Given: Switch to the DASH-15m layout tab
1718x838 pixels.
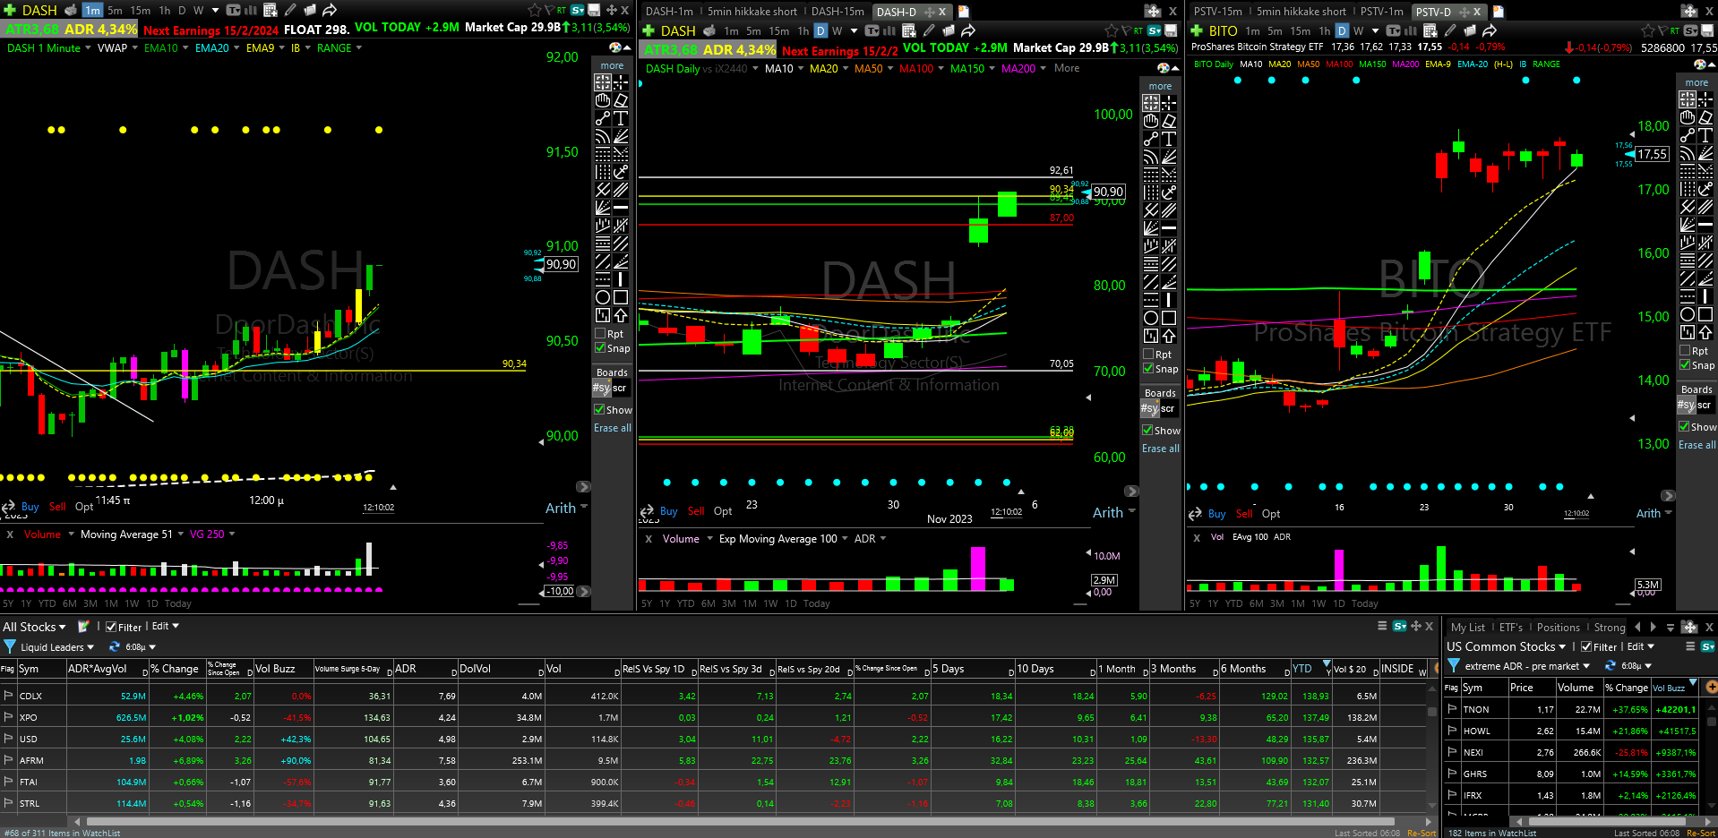Looking at the screenshot, I should (x=838, y=12).
